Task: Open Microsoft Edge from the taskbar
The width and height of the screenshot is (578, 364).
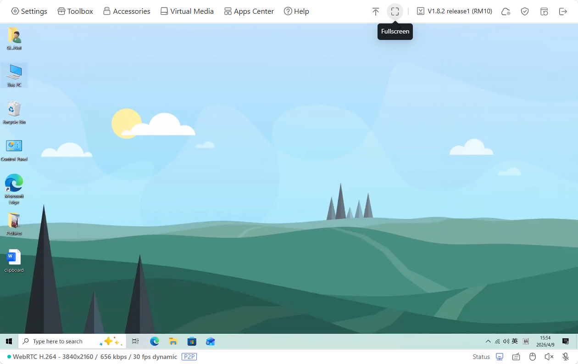Action: (154, 341)
